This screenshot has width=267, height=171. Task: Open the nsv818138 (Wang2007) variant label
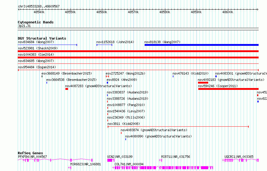[162, 42]
